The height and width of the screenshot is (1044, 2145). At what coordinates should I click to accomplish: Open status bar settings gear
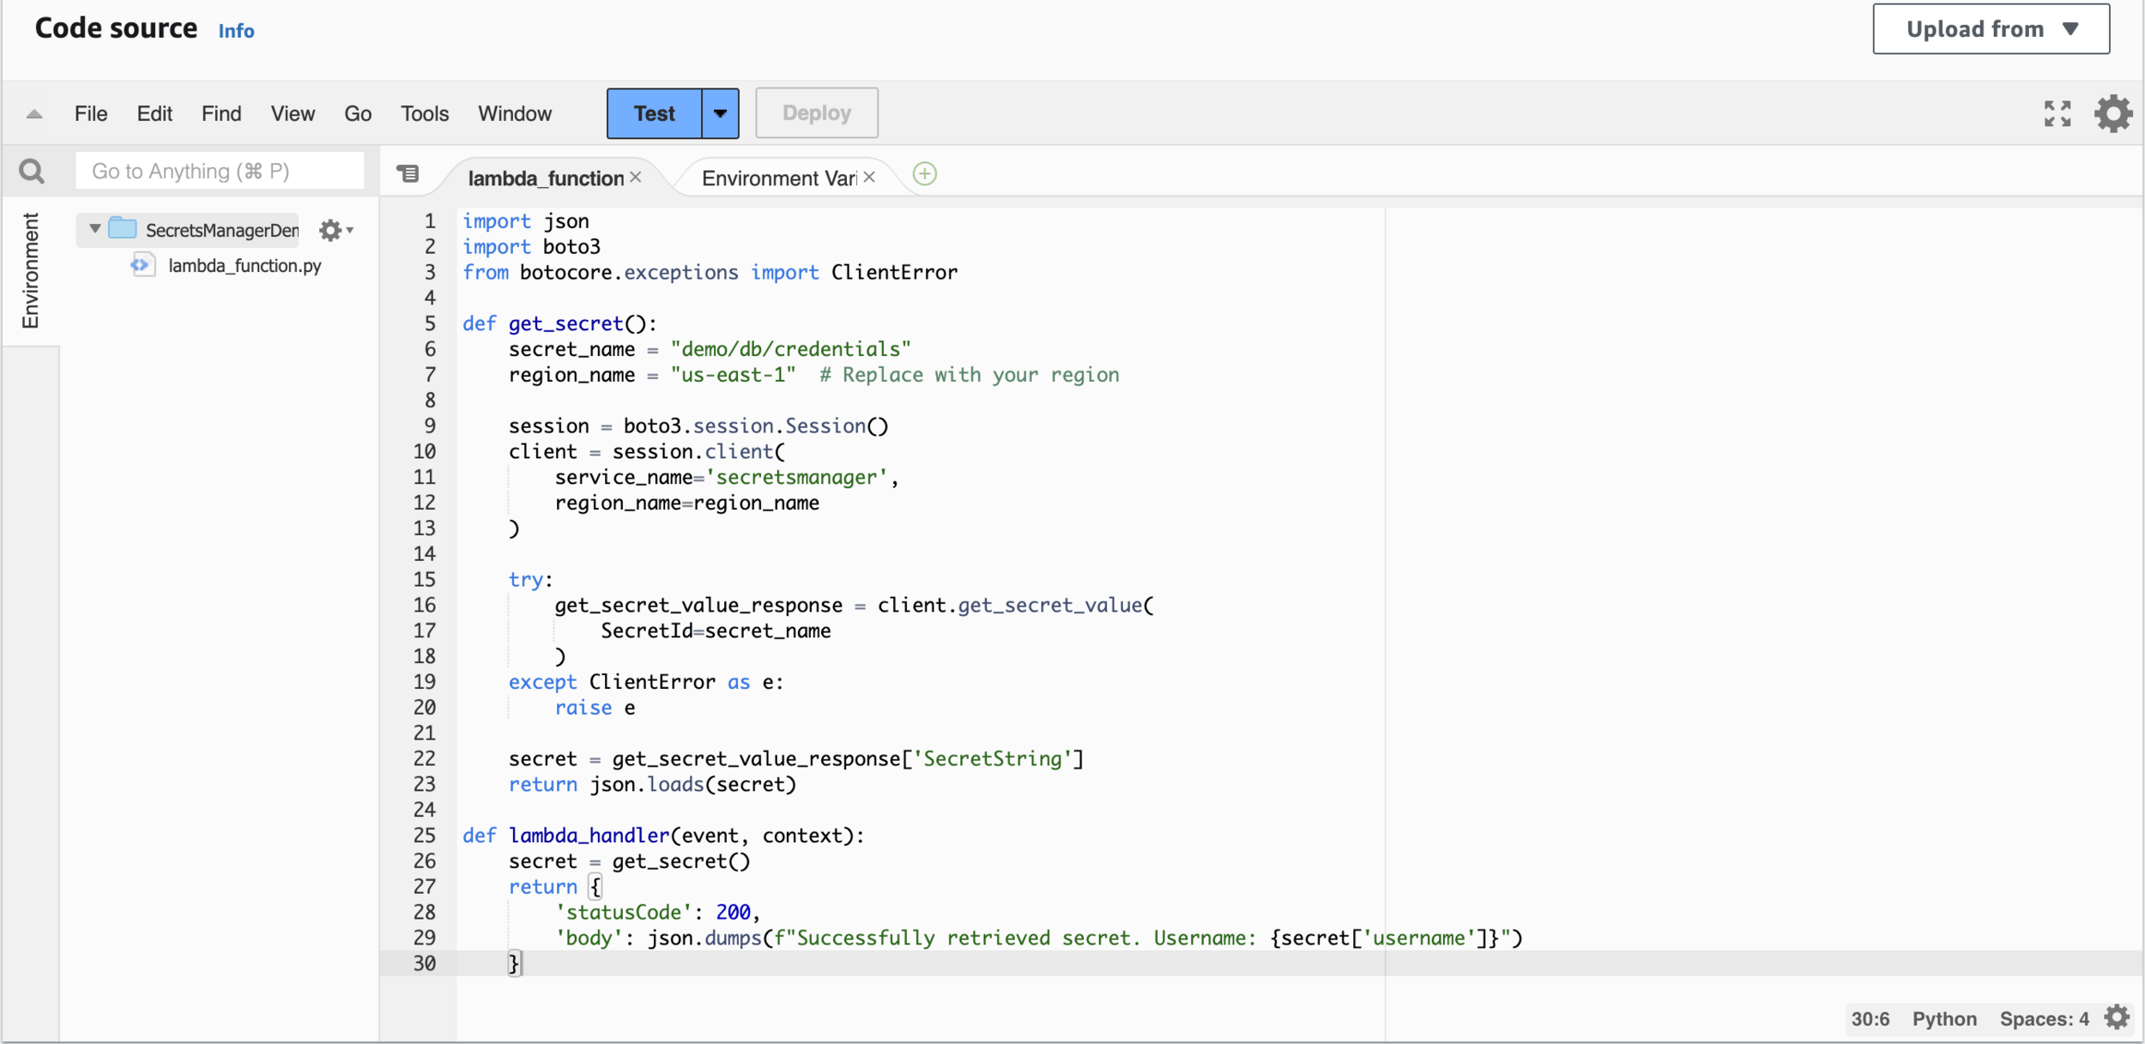(x=2117, y=1017)
